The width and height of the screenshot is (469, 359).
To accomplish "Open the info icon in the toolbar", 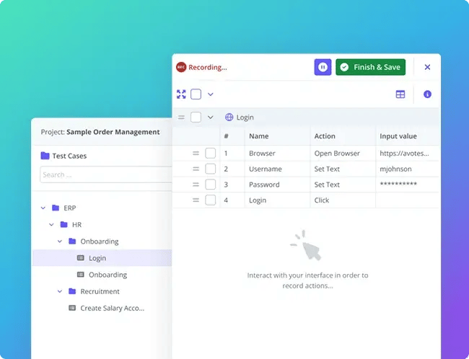I will [x=427, y=94].
